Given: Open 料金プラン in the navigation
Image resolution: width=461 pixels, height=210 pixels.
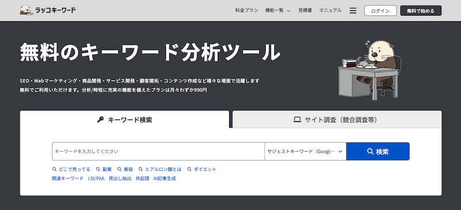Looking at the screenshot, I should coord(247,10).
